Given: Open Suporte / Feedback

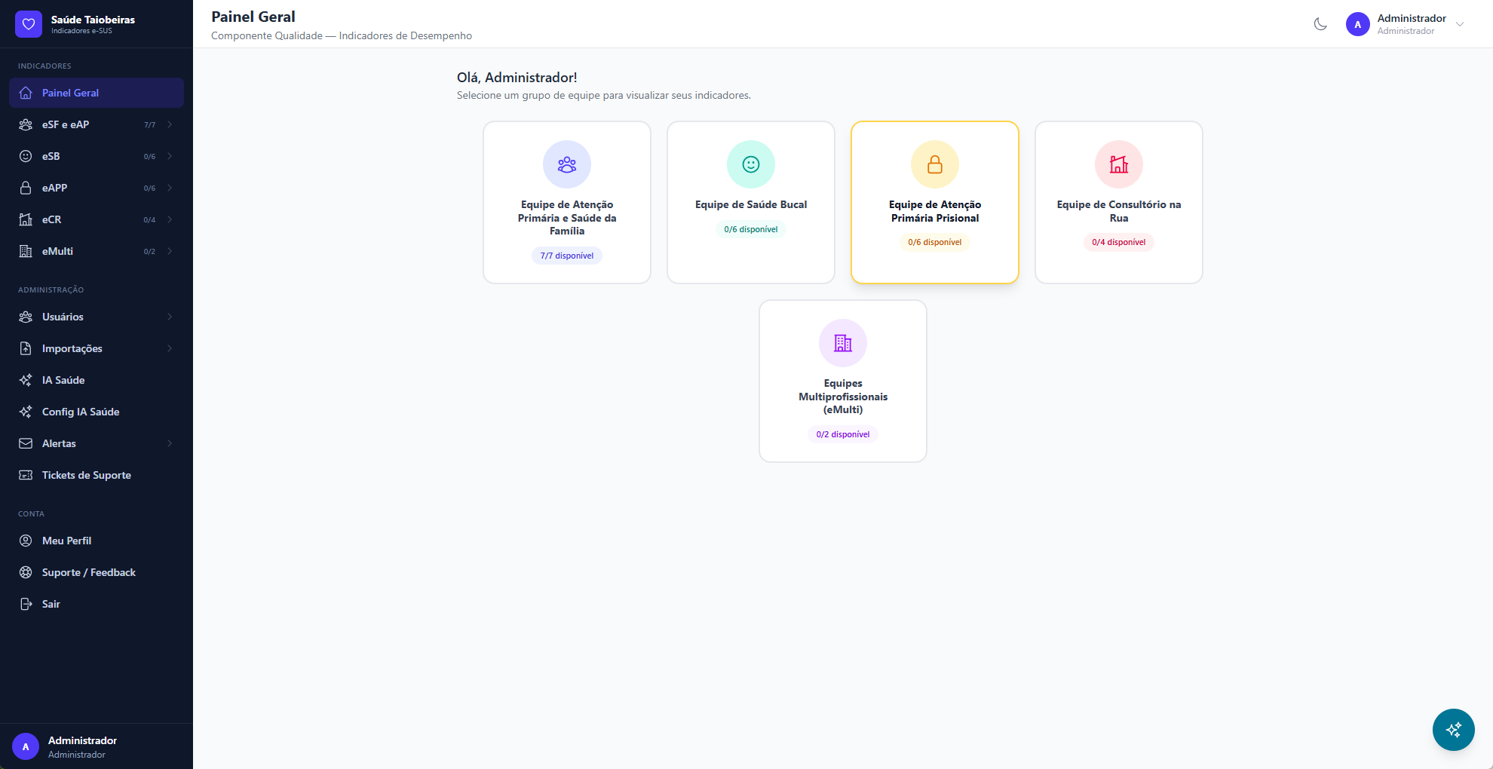Looking at the screenshot, I should pos(88,572).
